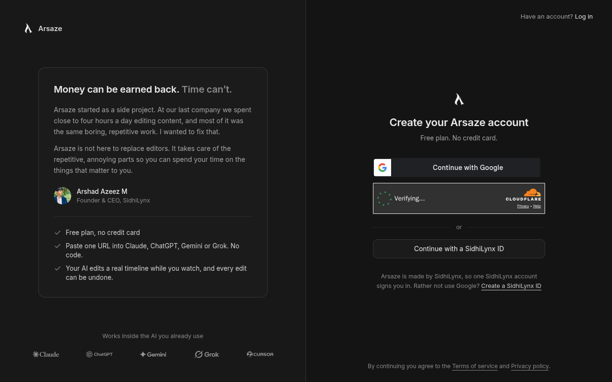Click the ChatGPT logo
The width and height of the screenshot is (612, 382).
[99, 354]
